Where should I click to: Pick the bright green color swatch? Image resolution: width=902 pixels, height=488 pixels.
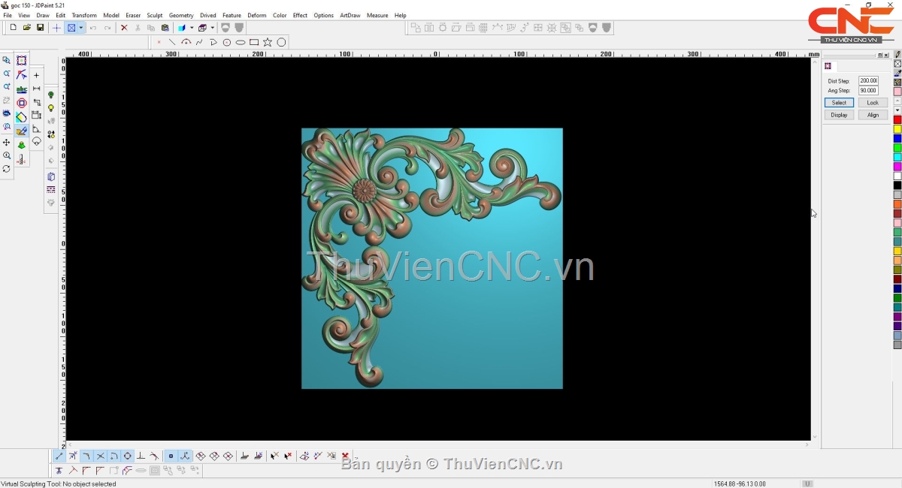click(897, 148)
